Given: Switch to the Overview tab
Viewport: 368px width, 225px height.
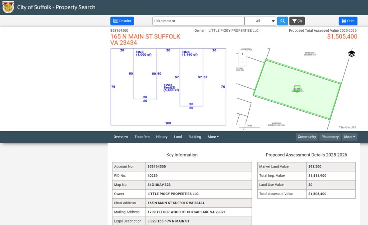Looking at the screenshot, I should (x=121, y=137).
